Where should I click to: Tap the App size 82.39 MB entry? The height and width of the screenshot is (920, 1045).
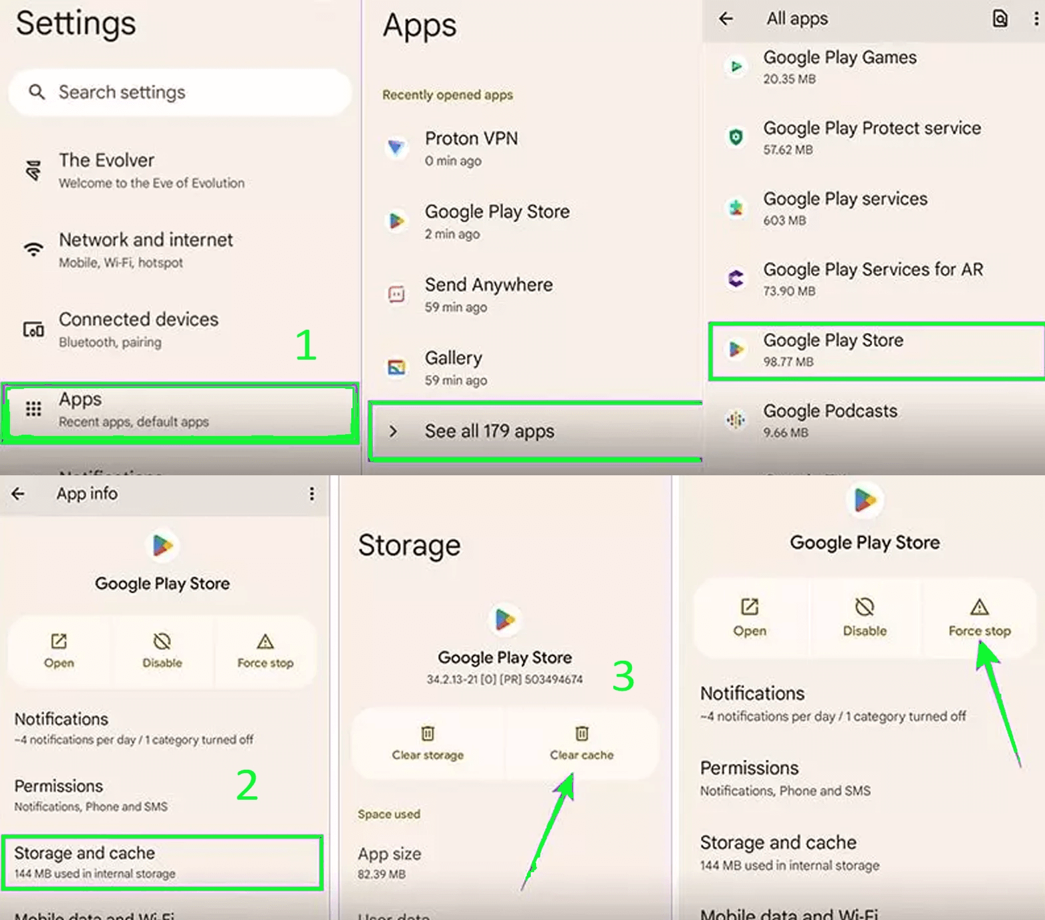click(506, 863)
